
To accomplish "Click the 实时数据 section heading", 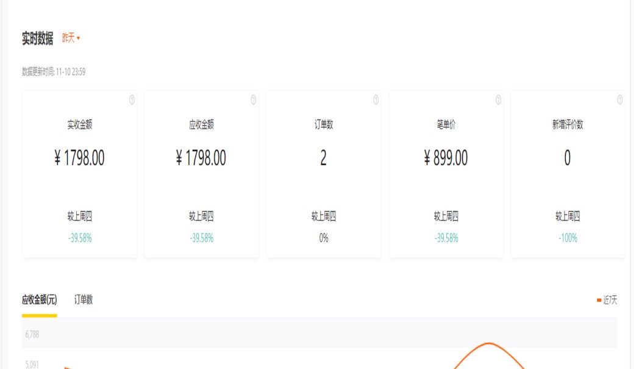I will (x=37, y=38).
